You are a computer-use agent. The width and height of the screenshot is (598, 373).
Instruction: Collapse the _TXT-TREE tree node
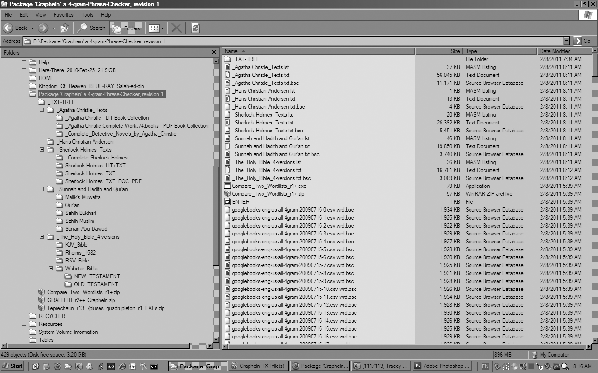point(33,102)
